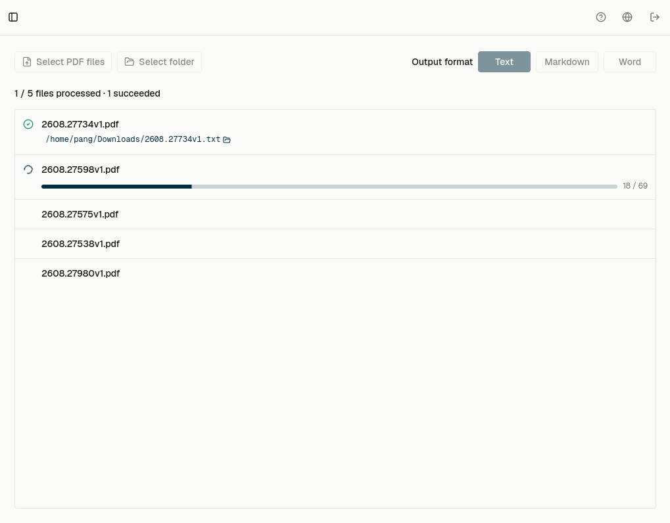Viewport: 670px width, 523px height.
Task: Open the /home/pang/Downloads/2608.27734v1.txt output path
Action: [133, 139]
